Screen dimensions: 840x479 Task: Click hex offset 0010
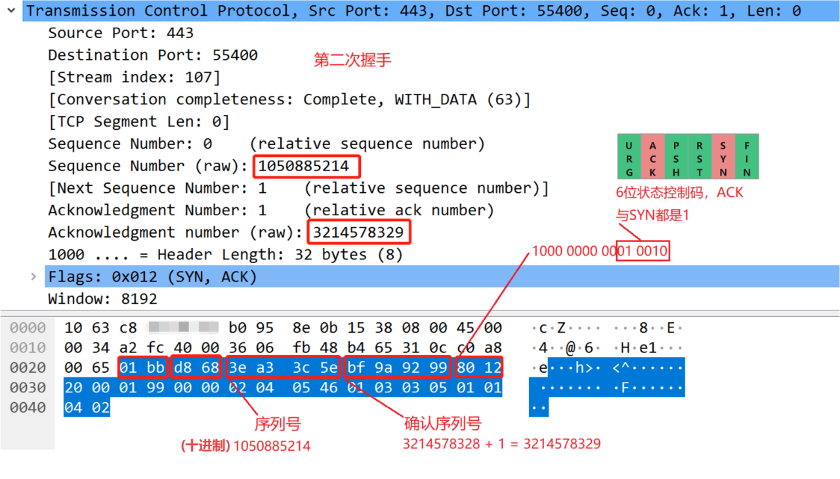click(x=28, y=348)
